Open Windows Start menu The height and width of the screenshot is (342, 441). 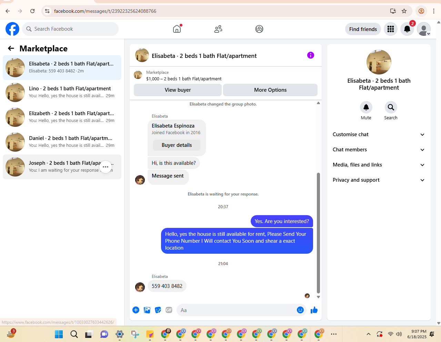pos(59,334)
